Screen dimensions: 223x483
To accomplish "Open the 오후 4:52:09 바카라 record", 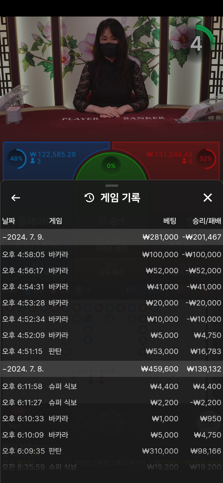I will [x=111, y=335].
